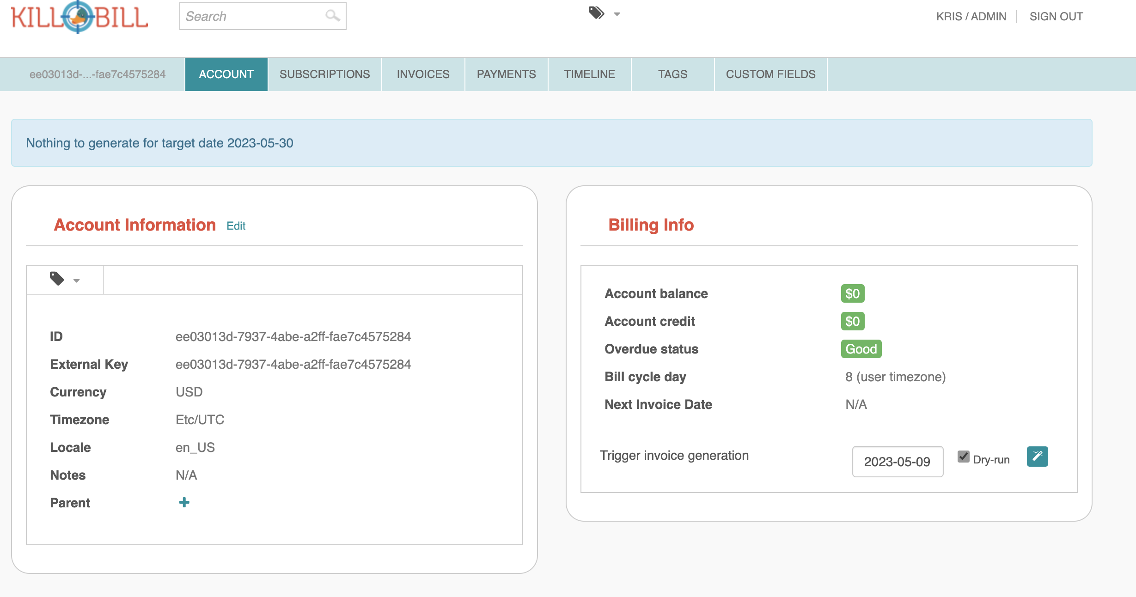Open the header tag dropdown arrow

[617, 15]
